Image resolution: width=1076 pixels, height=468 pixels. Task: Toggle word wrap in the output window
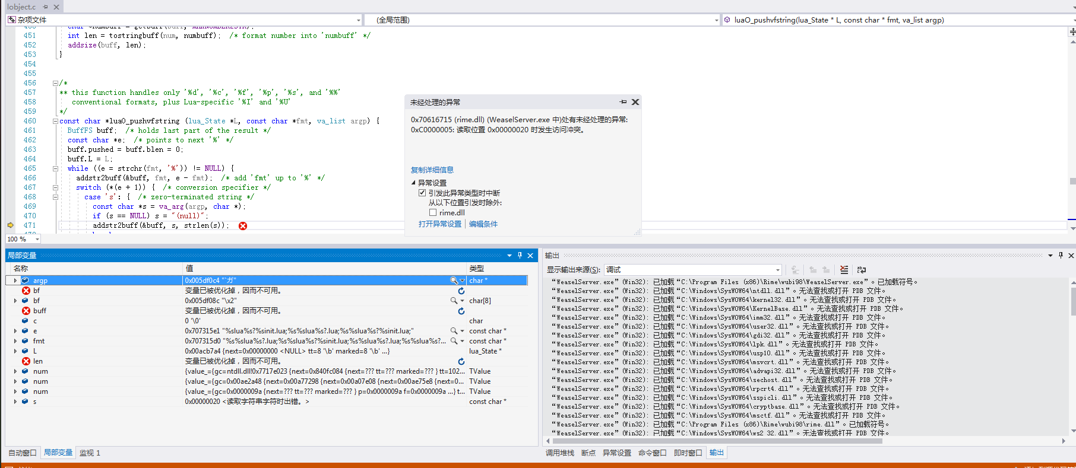pos(862,270)
